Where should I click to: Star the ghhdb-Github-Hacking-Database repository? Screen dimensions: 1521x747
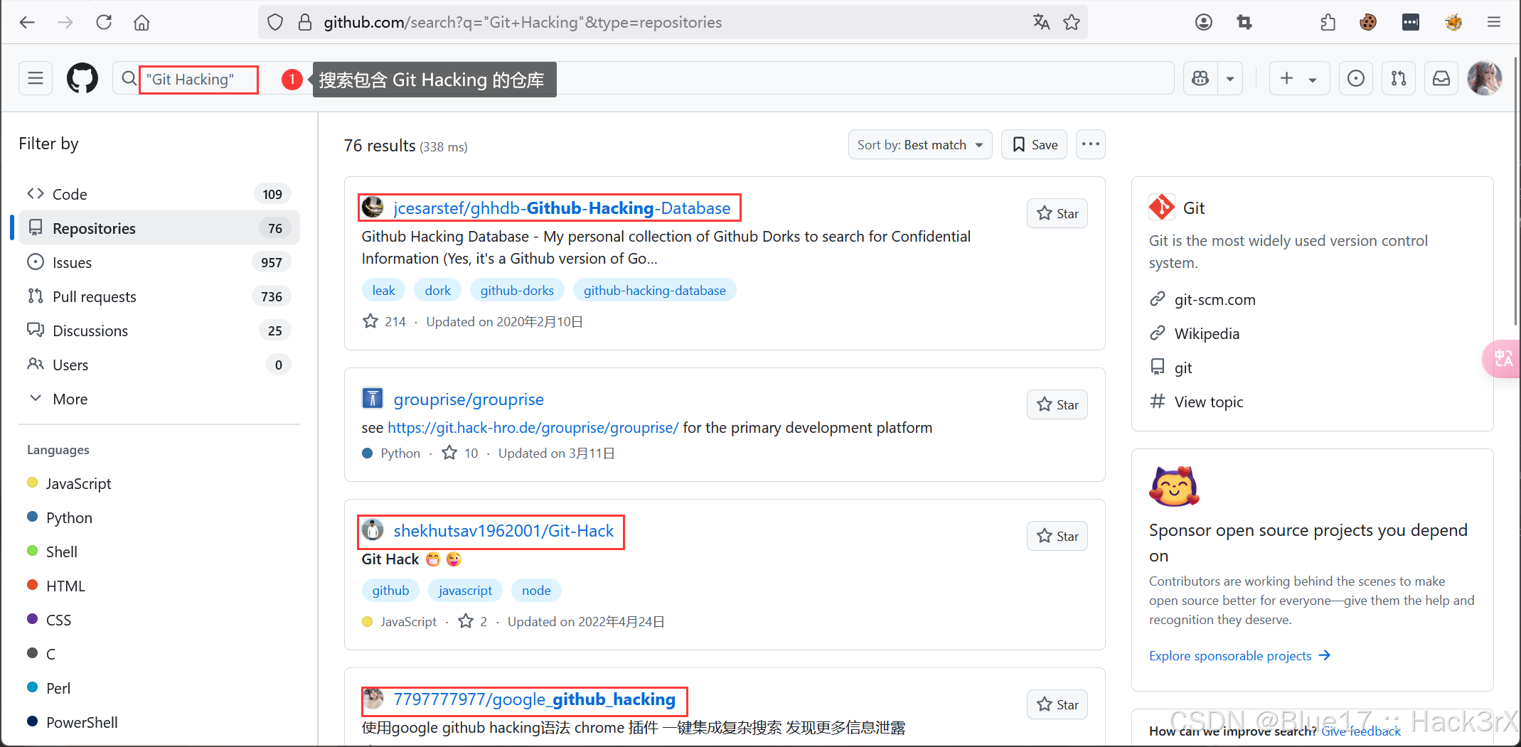(x=1057, y=213)
